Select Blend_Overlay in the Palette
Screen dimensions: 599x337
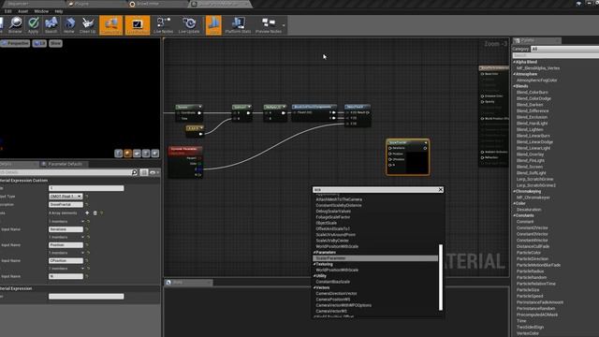pyautogui.click(x=530, y=154)
